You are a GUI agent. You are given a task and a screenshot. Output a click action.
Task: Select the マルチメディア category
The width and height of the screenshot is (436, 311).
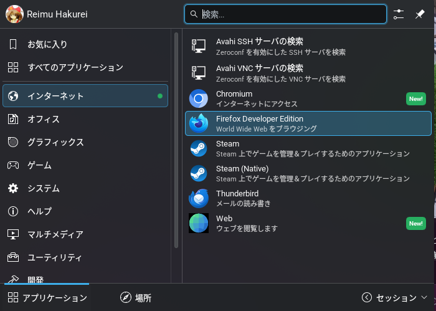tap(55, 234)
